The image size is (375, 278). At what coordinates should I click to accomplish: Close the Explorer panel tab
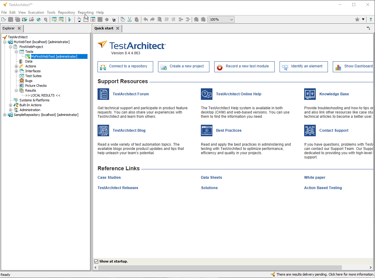pyautogui.click(x=19, y=28)
